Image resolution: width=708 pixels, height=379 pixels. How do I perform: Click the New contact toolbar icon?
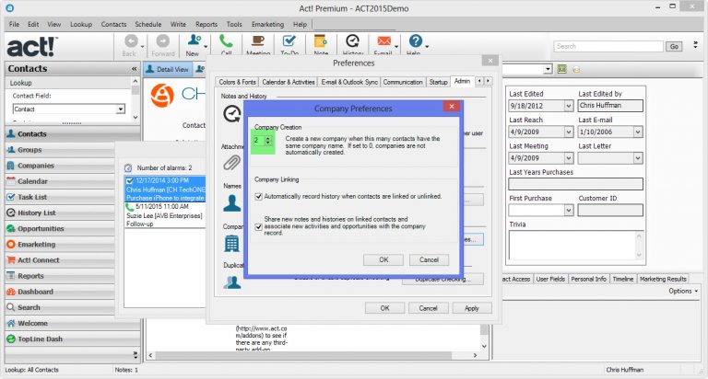click(195, 40)
